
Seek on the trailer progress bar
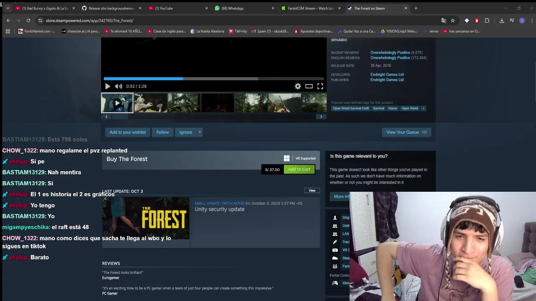[214, 79]
